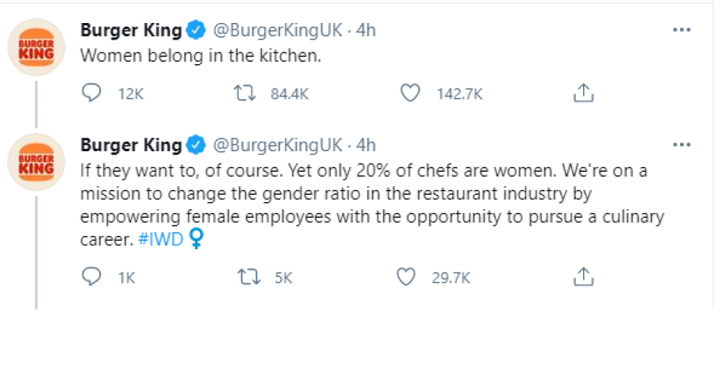
Task: Retweet the tweet with 5K retweets
Action: click(x=249, y=277)
